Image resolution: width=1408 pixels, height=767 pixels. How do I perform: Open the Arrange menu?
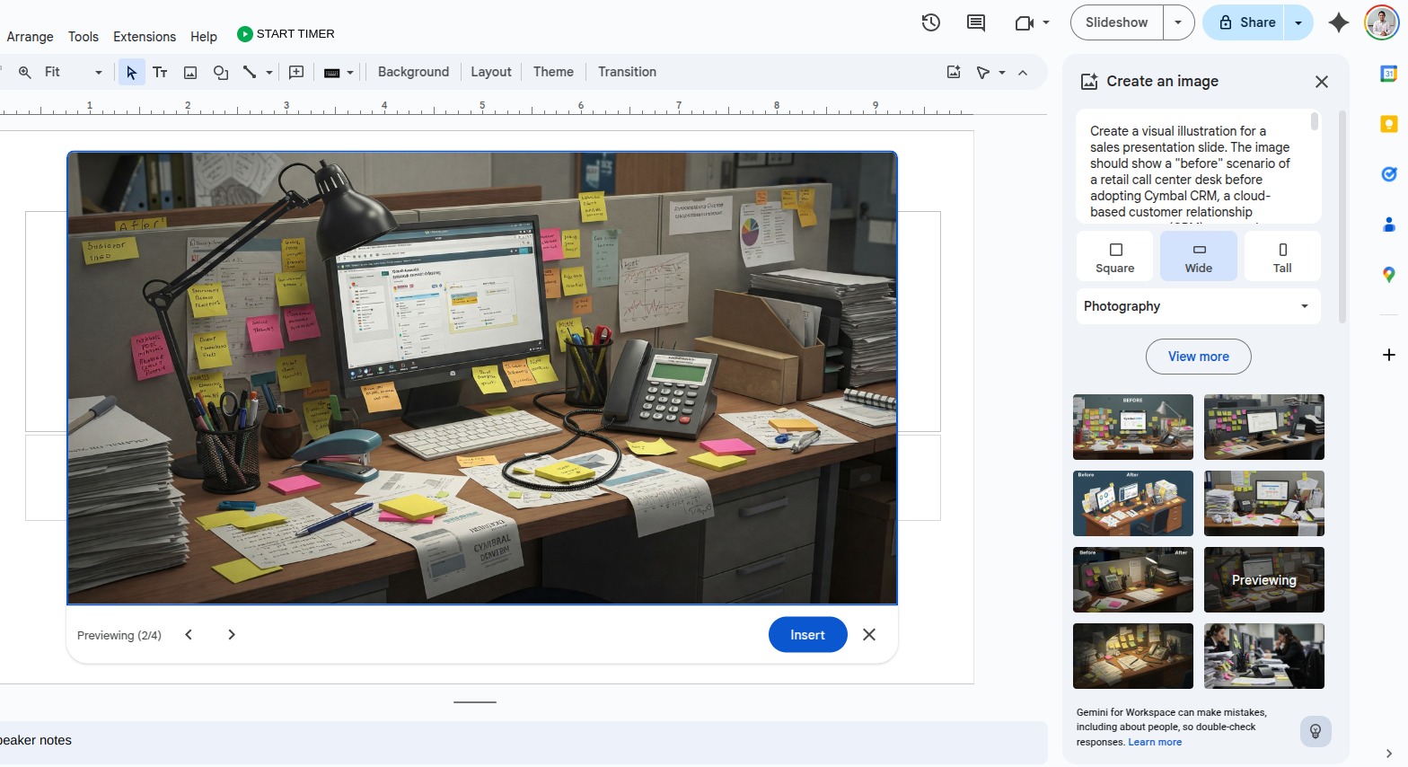(30, 37)
